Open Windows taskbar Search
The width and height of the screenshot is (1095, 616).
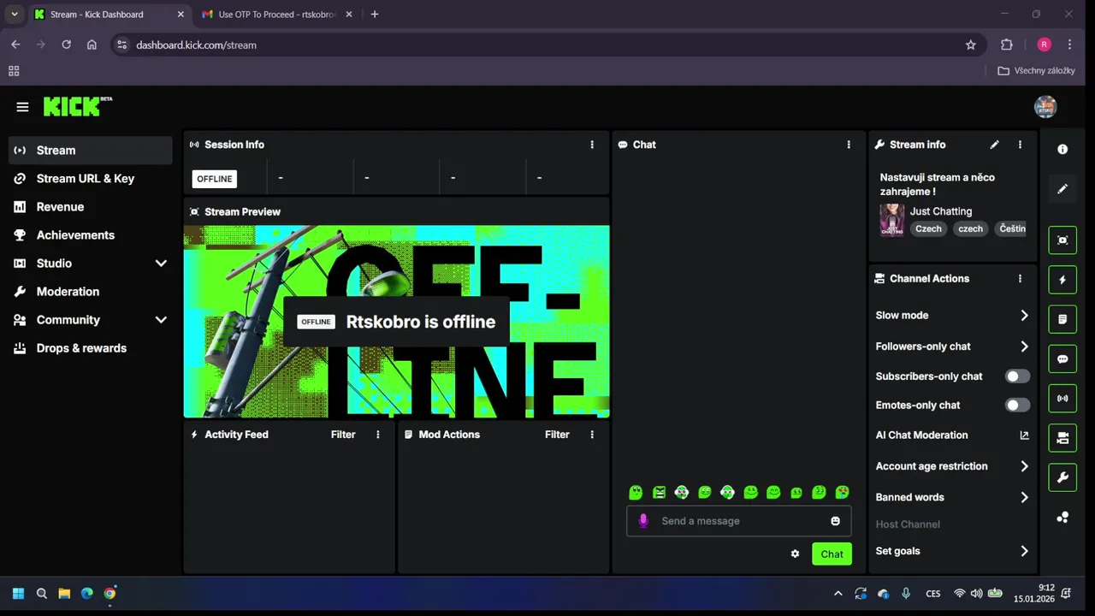click(41, 593)
